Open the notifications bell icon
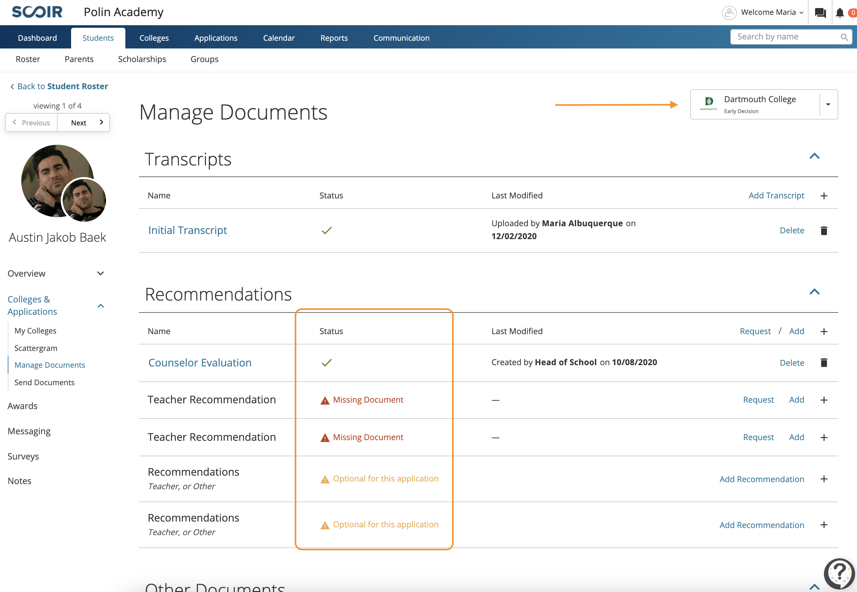 coord(840,13)
